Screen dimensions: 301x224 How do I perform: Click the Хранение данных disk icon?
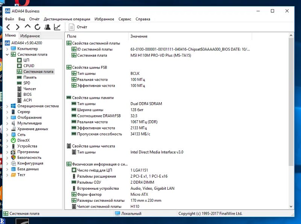13,129
